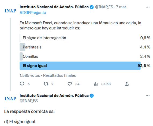This screenshot has height=126, width=153.
Task: Select the El signo igual poll result
Action: click(85, 66)
